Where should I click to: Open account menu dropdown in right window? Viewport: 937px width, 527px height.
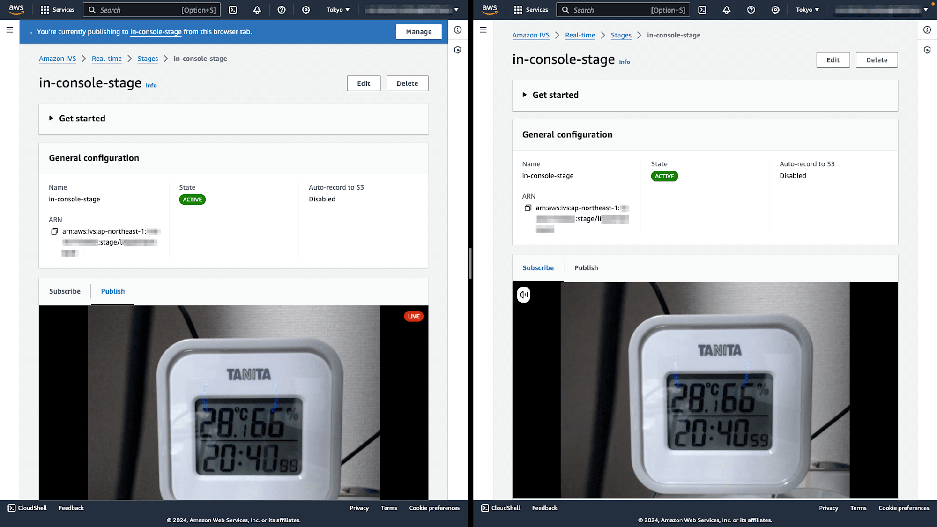882,10
